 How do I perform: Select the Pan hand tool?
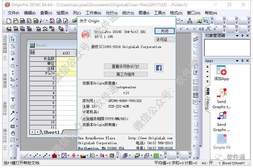(x=13, y=133)
